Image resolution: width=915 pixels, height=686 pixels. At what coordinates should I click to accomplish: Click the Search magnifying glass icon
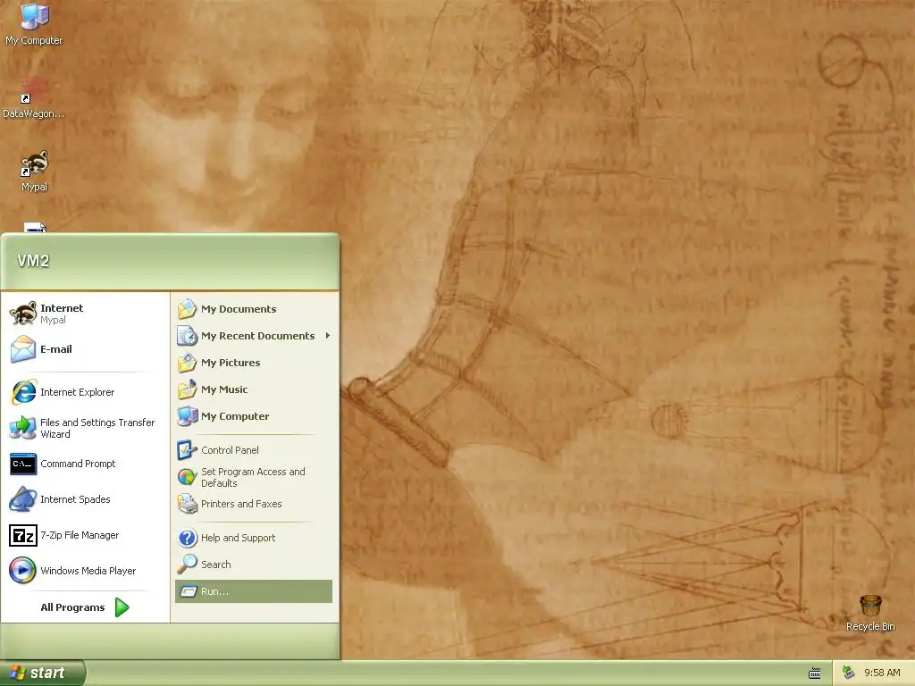(x=188, y=565)
